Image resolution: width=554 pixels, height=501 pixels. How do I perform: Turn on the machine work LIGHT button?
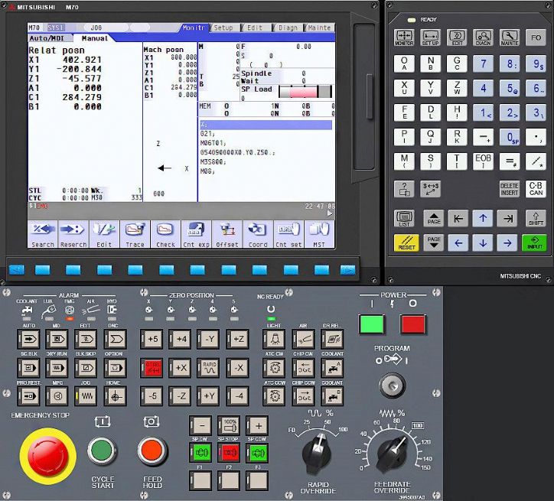pos(275,338)
